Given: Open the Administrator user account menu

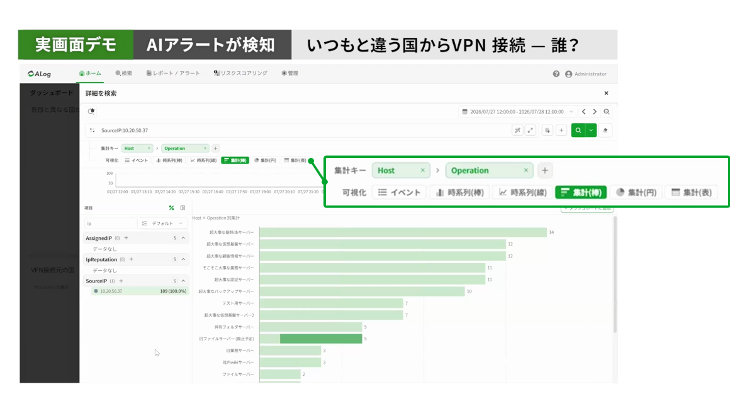Looking at the screenshot, I should coord(586,74).
